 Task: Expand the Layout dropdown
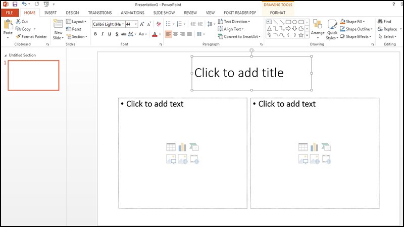click(x=76, y=22)
